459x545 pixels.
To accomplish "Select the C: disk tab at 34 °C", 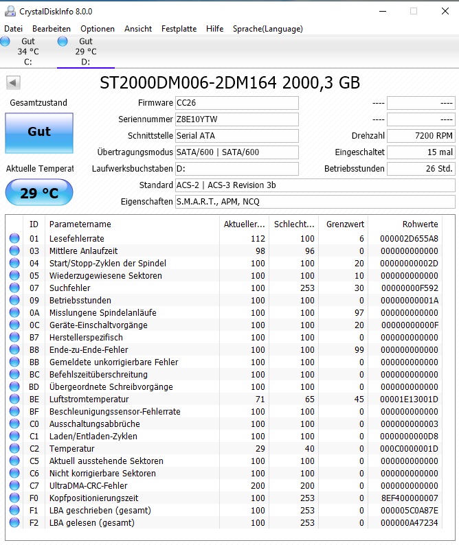I will (28, 51).
